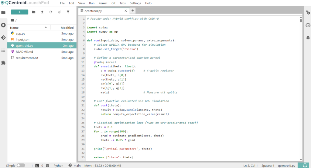Viewport: 311px width, 168px height.
Task: Open the table of contents panel
Action: (x=3, y=50)
